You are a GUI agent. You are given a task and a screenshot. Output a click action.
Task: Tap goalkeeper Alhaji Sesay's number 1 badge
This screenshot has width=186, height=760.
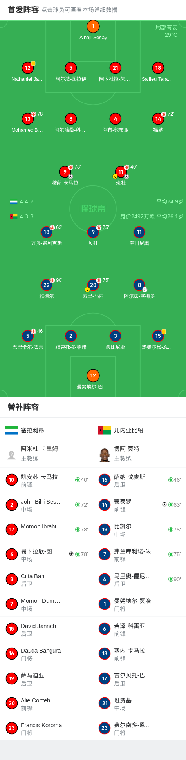93,27
